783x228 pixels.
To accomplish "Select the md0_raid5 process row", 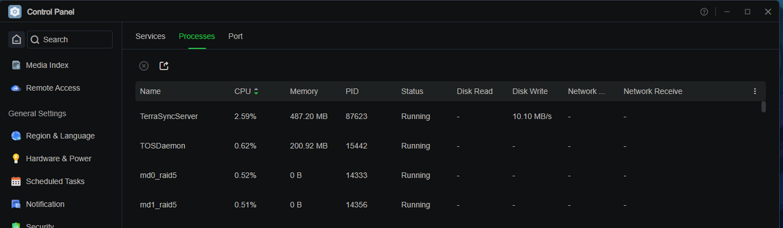I will [x=450, y=175].
